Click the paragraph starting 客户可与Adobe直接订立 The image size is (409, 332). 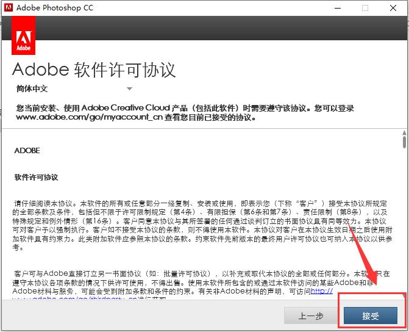[x=201, y=285]
